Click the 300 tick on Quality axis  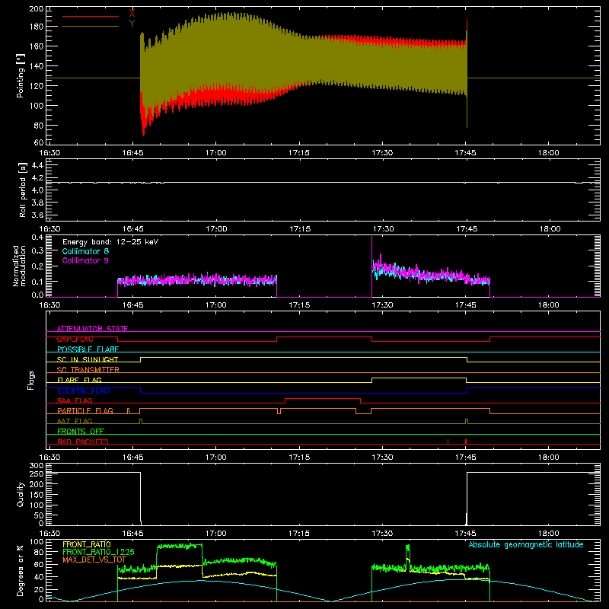(37, 465)
